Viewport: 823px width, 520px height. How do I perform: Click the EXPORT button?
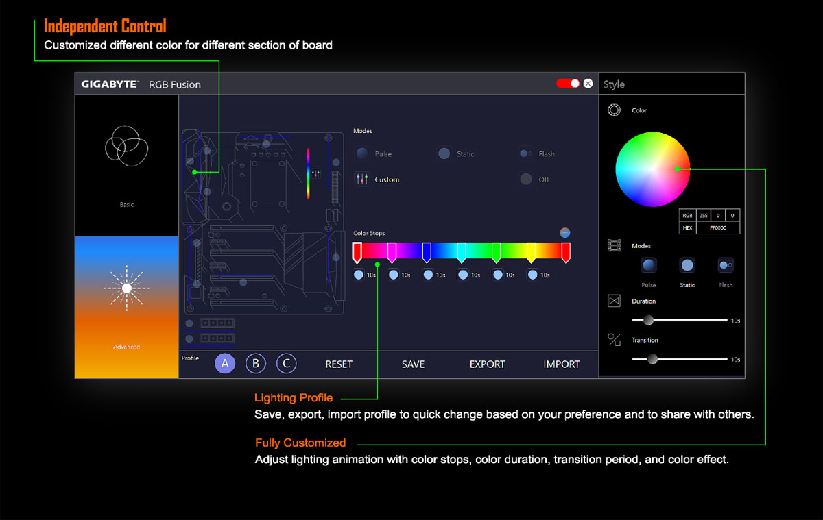(x=487, y=364)
